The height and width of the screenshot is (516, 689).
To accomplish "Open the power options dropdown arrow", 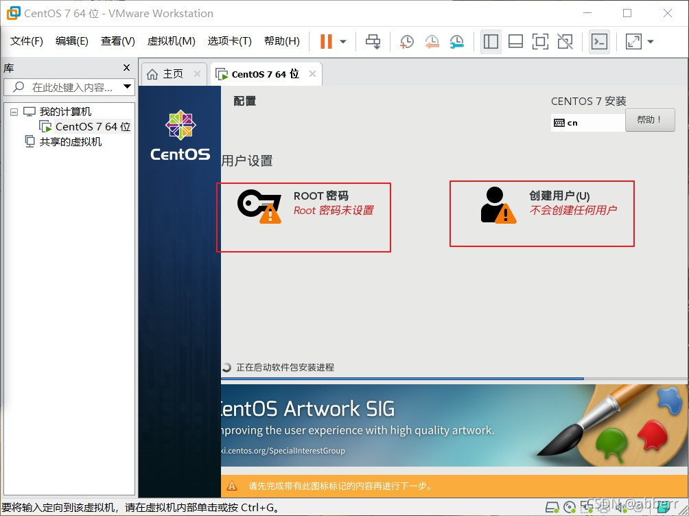I will (343, 42).
